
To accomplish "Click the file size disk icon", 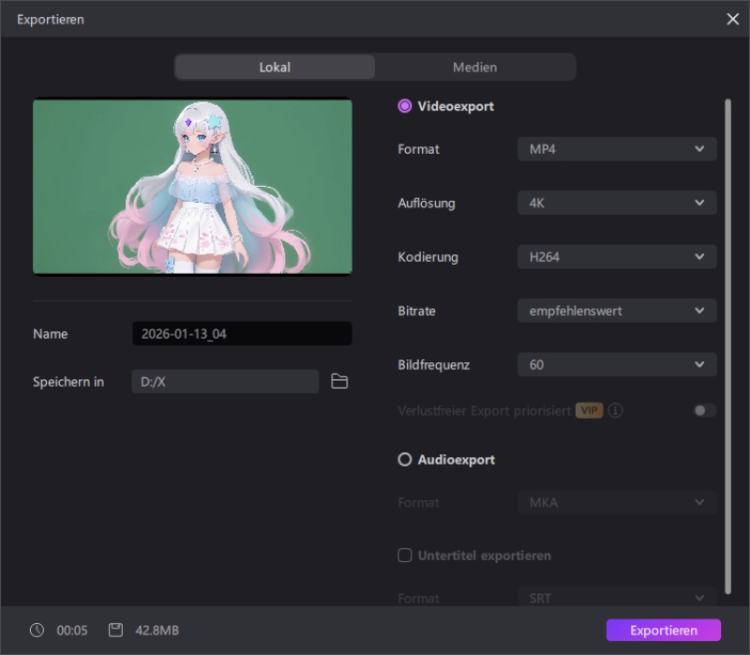I will [115, 631].
